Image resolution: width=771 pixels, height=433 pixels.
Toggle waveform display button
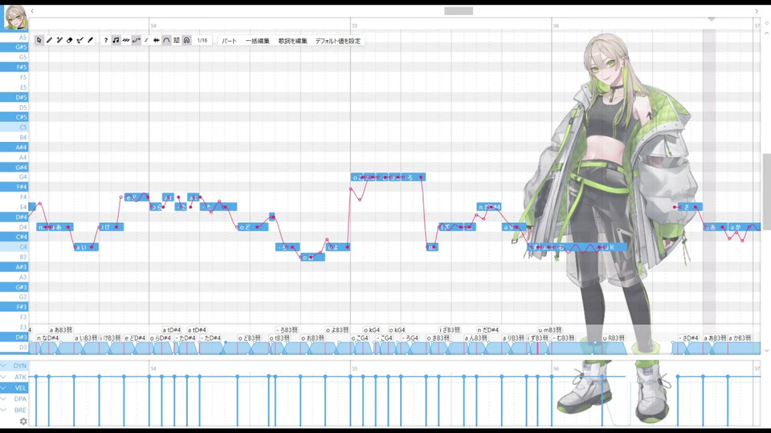[157, 40]
